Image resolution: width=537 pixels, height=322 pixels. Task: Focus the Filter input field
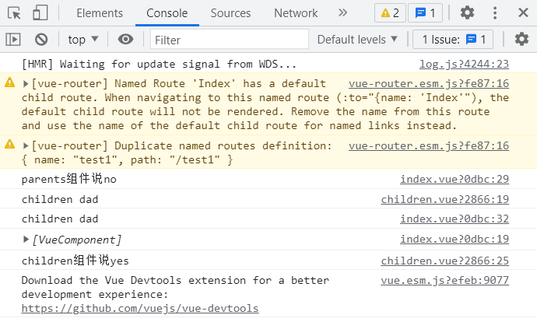(x=230, y=40)
